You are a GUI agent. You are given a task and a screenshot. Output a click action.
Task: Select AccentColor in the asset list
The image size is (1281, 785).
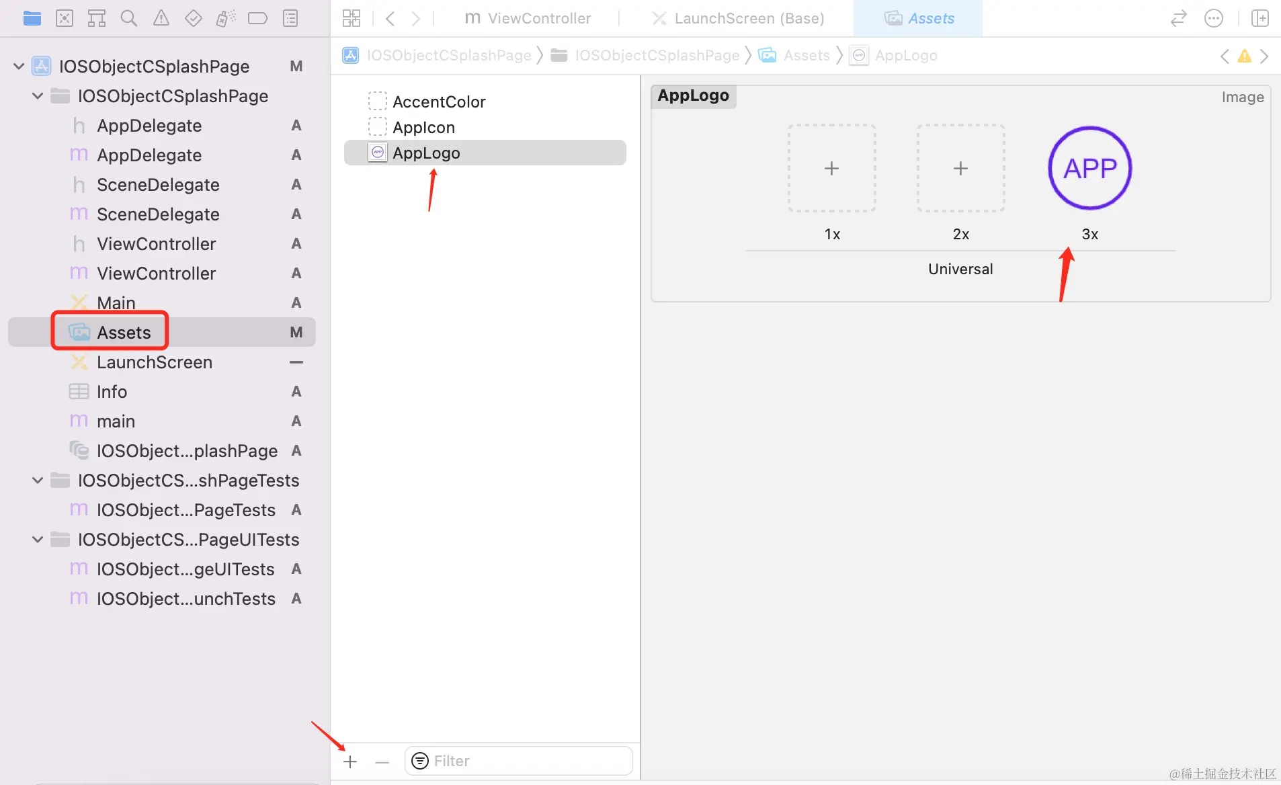click(485, 101)
